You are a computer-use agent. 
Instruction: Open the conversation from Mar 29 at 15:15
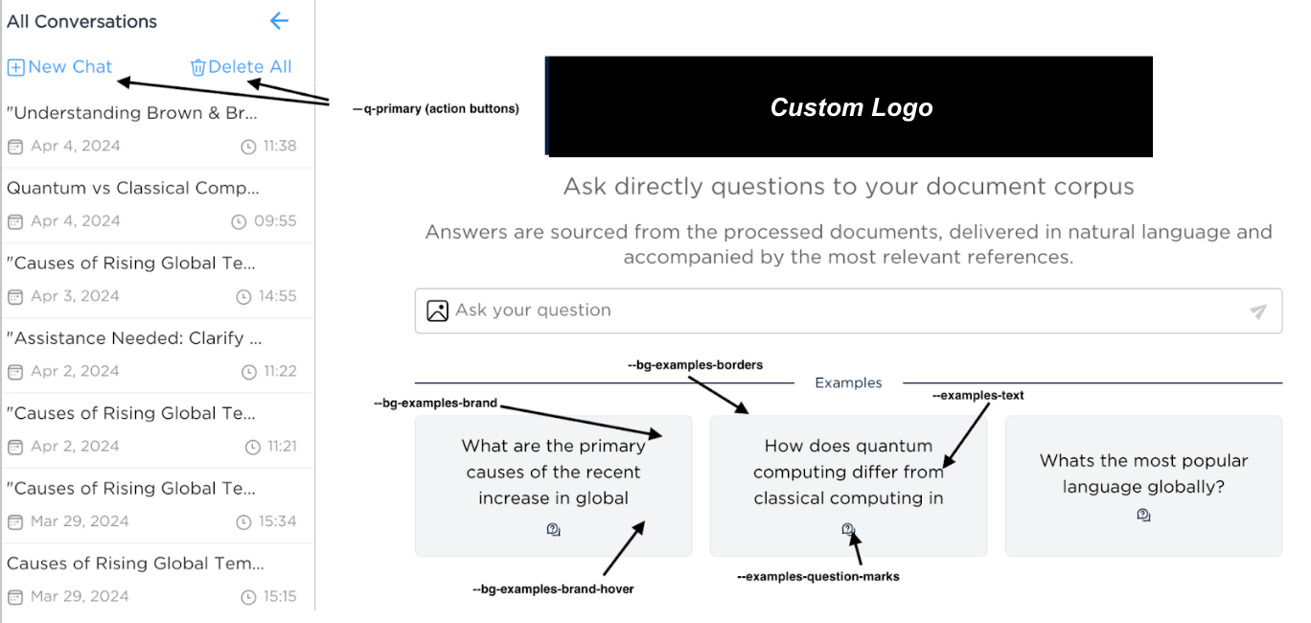point(135,564)
